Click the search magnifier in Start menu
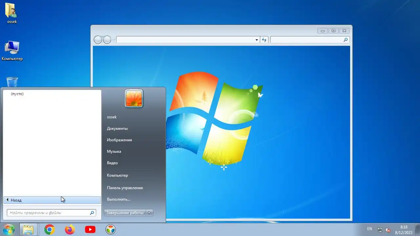The height and width of the screenshot is (236, 420). [x=92, y=213]
